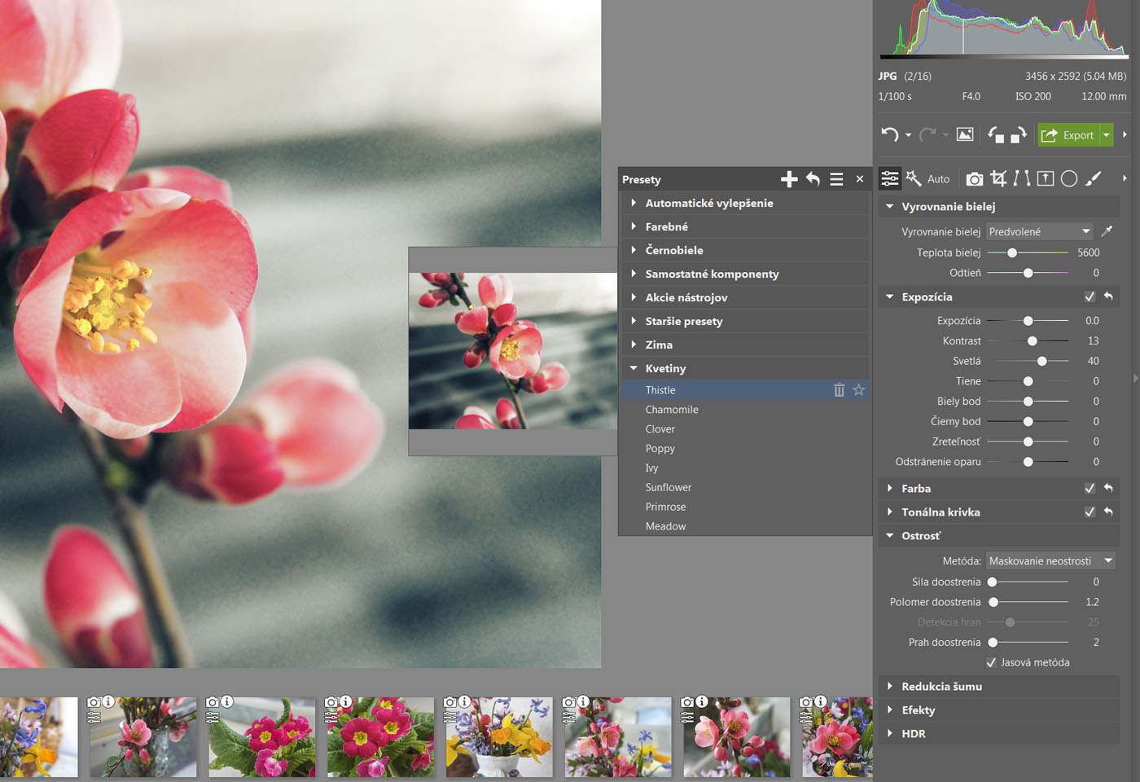1140x782 pixels.
Task: Reset the Tonálna krivka section
Action: point(1108,512)
